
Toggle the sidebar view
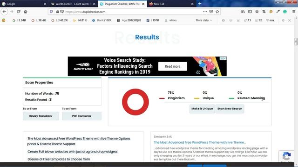tap(250, 12)
